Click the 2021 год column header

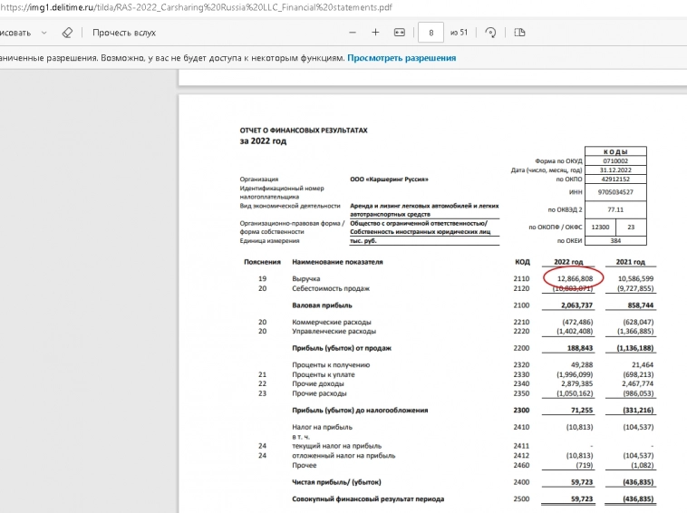[630, 262]
